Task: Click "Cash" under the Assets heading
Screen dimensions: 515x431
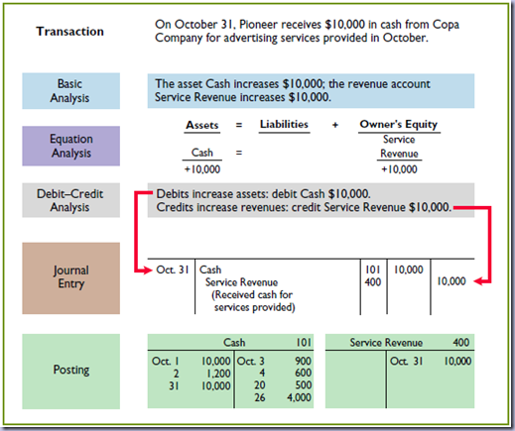Action: tap(202, 153)
